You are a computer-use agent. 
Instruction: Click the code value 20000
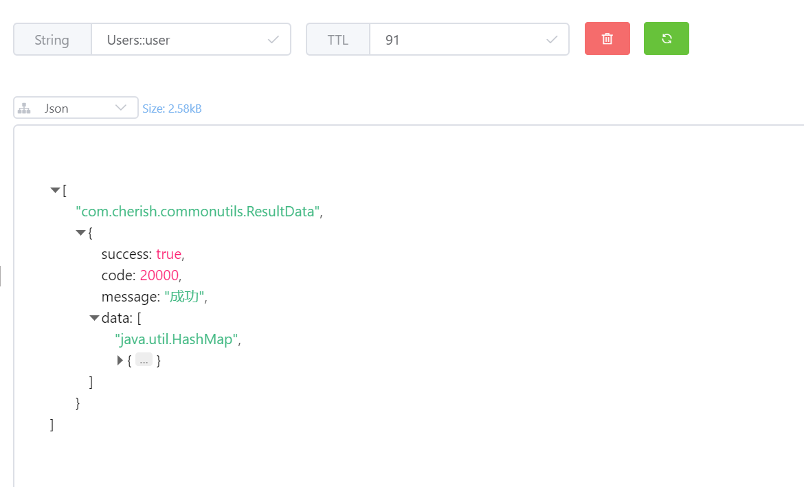(159, 275)
